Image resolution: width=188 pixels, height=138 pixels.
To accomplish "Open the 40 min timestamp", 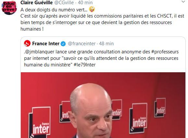I will (85, 2).
